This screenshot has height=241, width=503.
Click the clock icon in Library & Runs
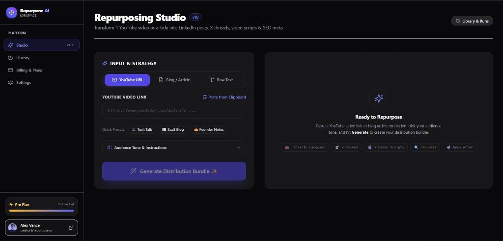(x=458, y=21)
